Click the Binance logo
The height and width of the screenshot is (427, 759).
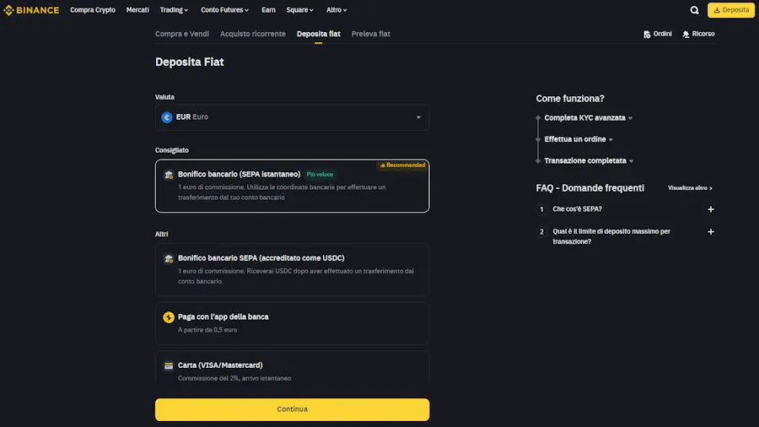(x=31, y=10)
